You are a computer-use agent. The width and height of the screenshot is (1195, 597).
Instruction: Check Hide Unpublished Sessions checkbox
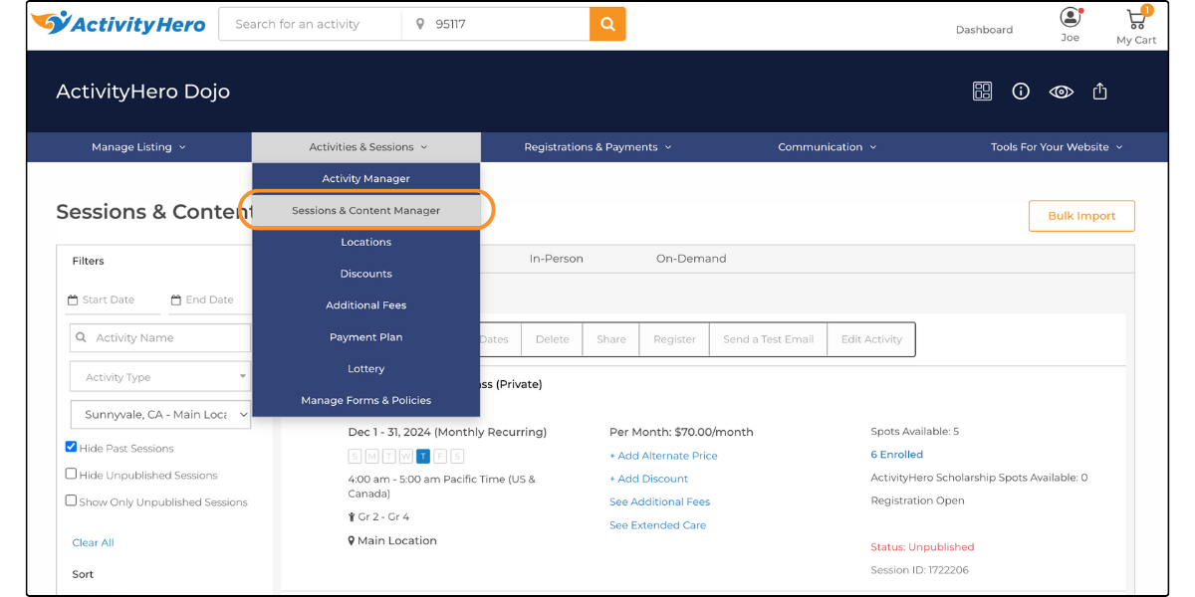coord(71,475)
